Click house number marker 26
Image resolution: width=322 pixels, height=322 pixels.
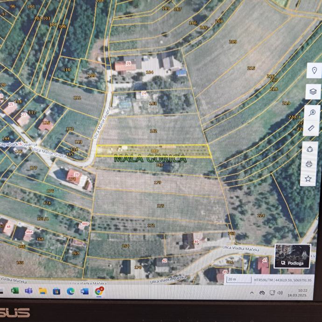(x=128, y=63)
